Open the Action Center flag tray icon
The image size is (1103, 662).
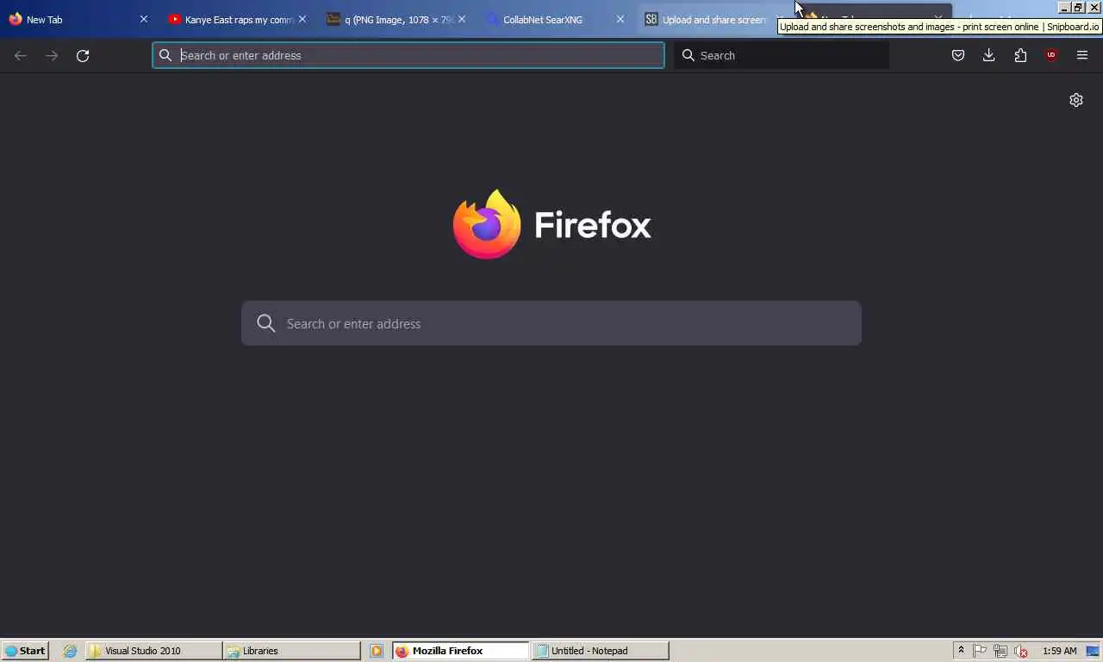[980, 651]
